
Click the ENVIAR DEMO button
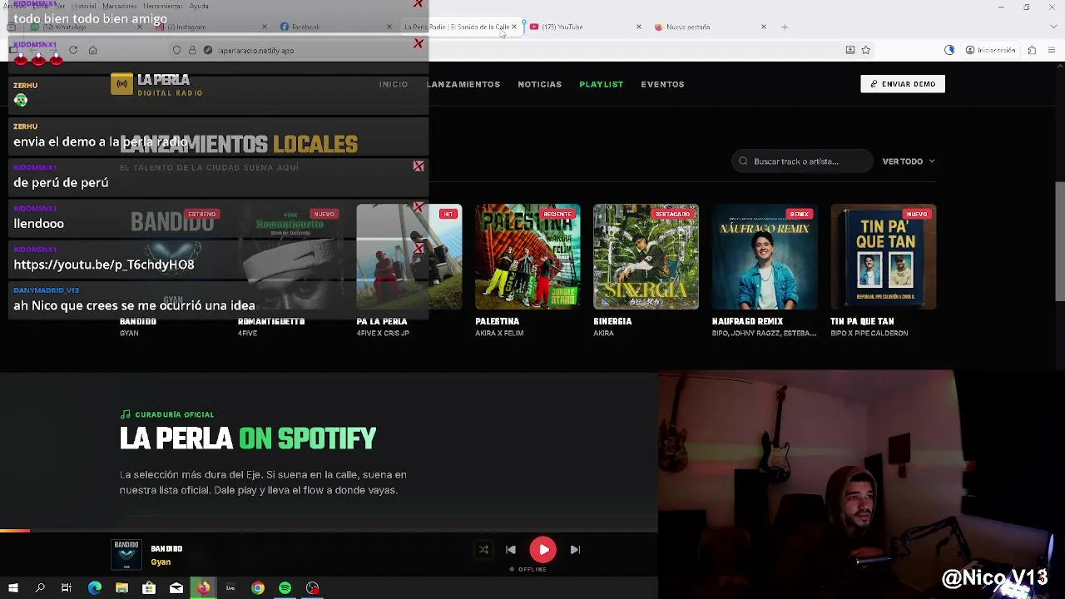click(903, 84)
